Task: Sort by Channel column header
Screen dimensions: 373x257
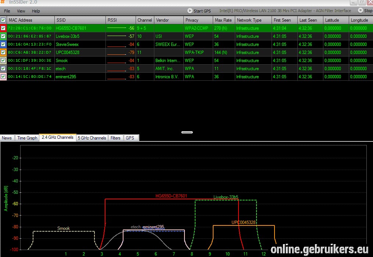Action: [x=145, y=20]
